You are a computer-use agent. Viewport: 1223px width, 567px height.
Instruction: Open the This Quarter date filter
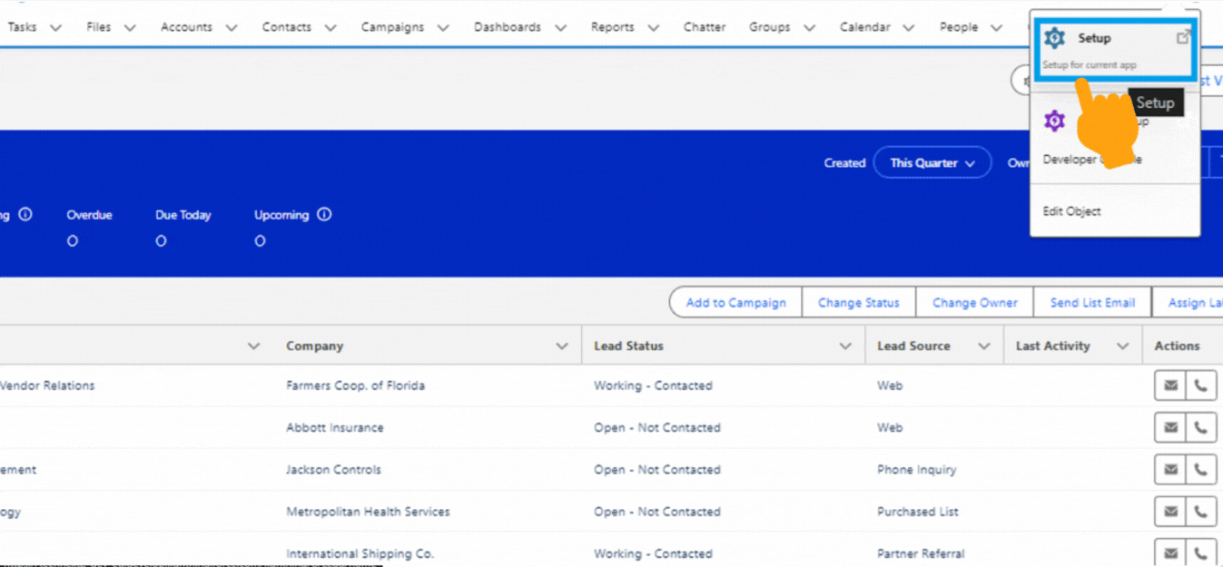pos(932,162)
